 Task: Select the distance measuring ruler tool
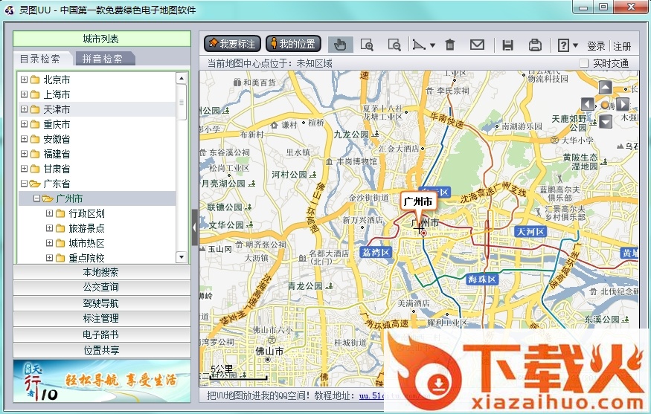click(420, 45)
